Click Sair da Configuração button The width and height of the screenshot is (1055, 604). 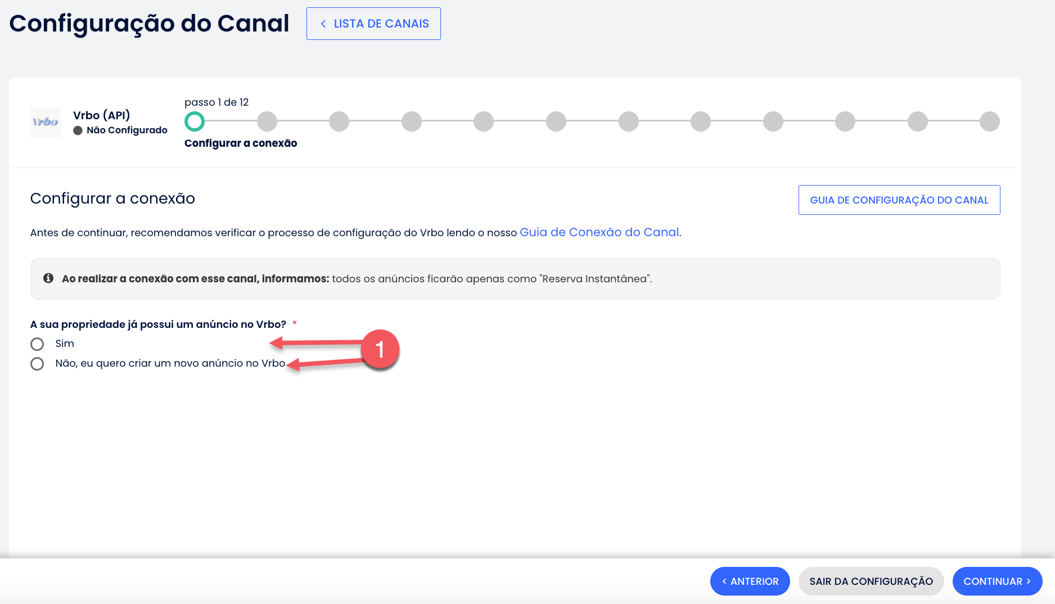tap(871, 581)
